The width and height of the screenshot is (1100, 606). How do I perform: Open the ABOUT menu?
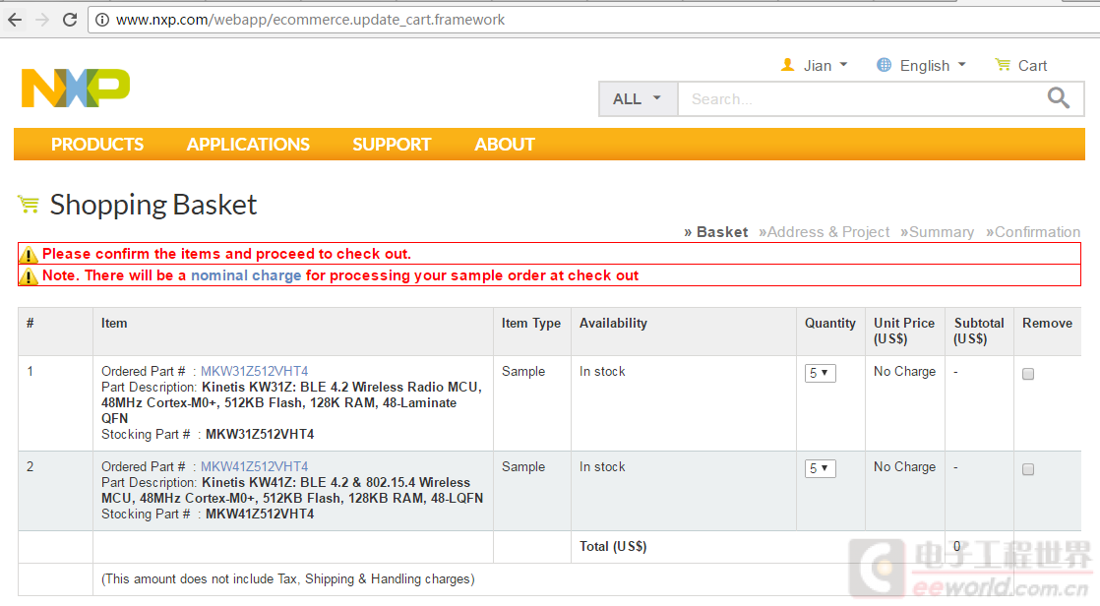(505, 145)
